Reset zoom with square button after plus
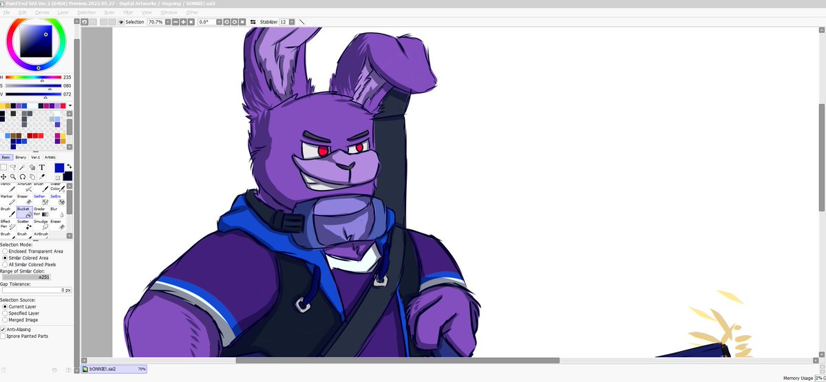 pyautogui.click(x=190, y=22)
